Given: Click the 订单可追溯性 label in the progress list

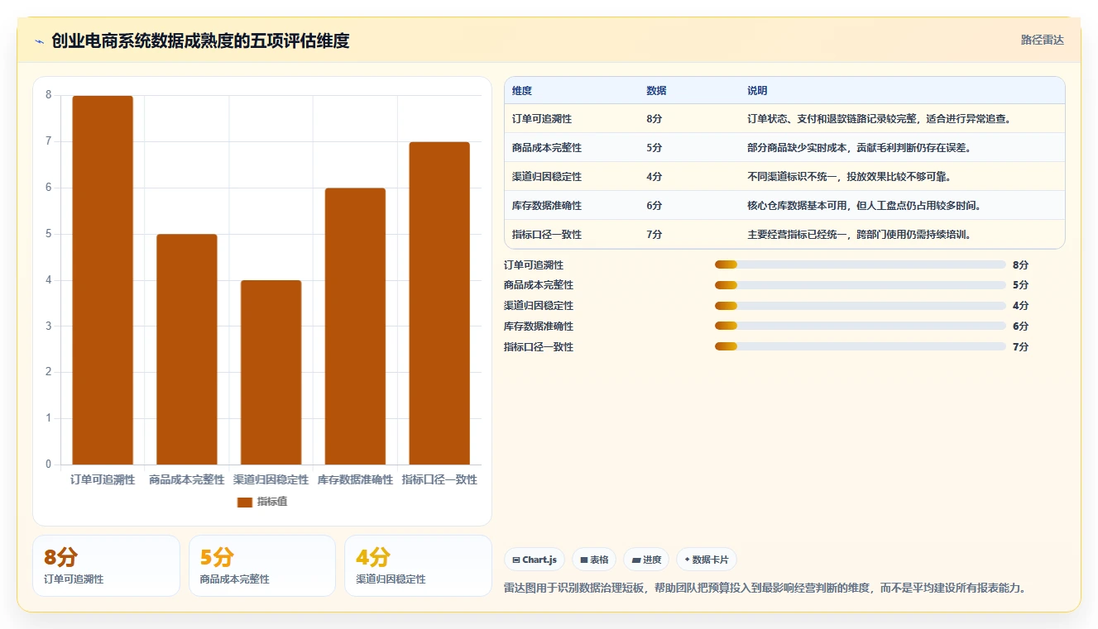Looking at the screenshot, I should (534, 264).
